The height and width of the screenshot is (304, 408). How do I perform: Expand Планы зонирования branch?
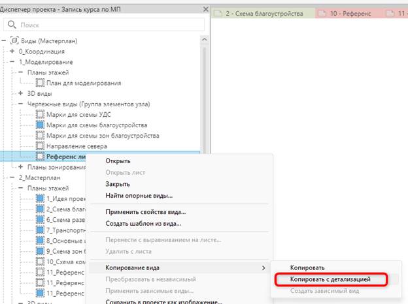point(21,167)
